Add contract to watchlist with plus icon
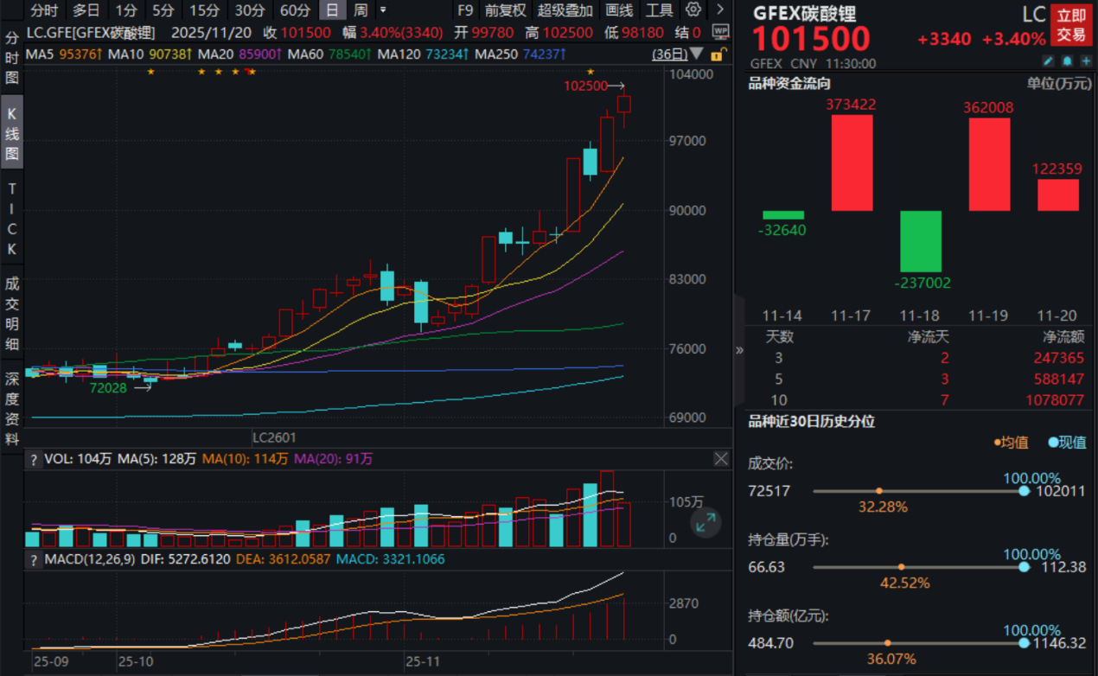1098x676 pixels. coord(1086,61)
